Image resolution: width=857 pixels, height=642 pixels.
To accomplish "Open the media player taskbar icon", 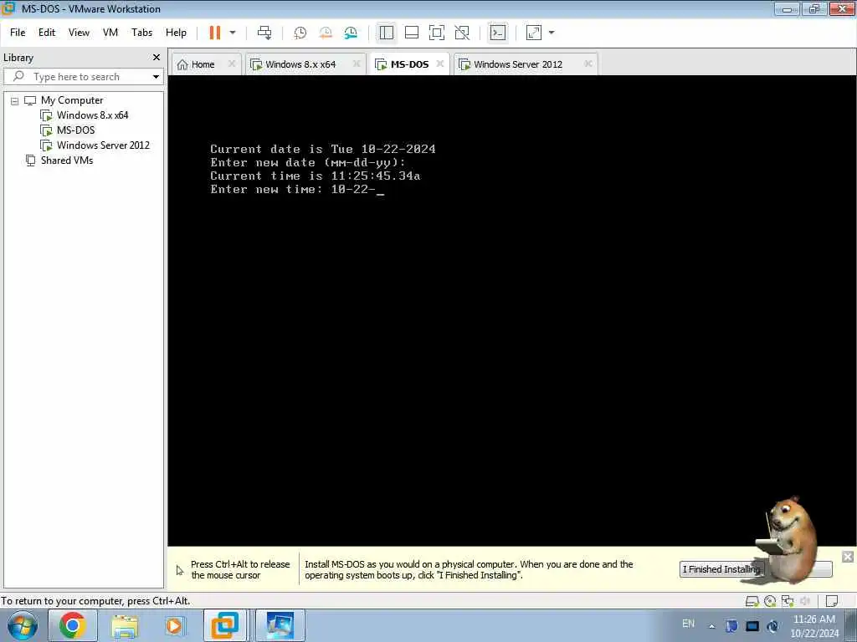I will click(x=174, y=625).
